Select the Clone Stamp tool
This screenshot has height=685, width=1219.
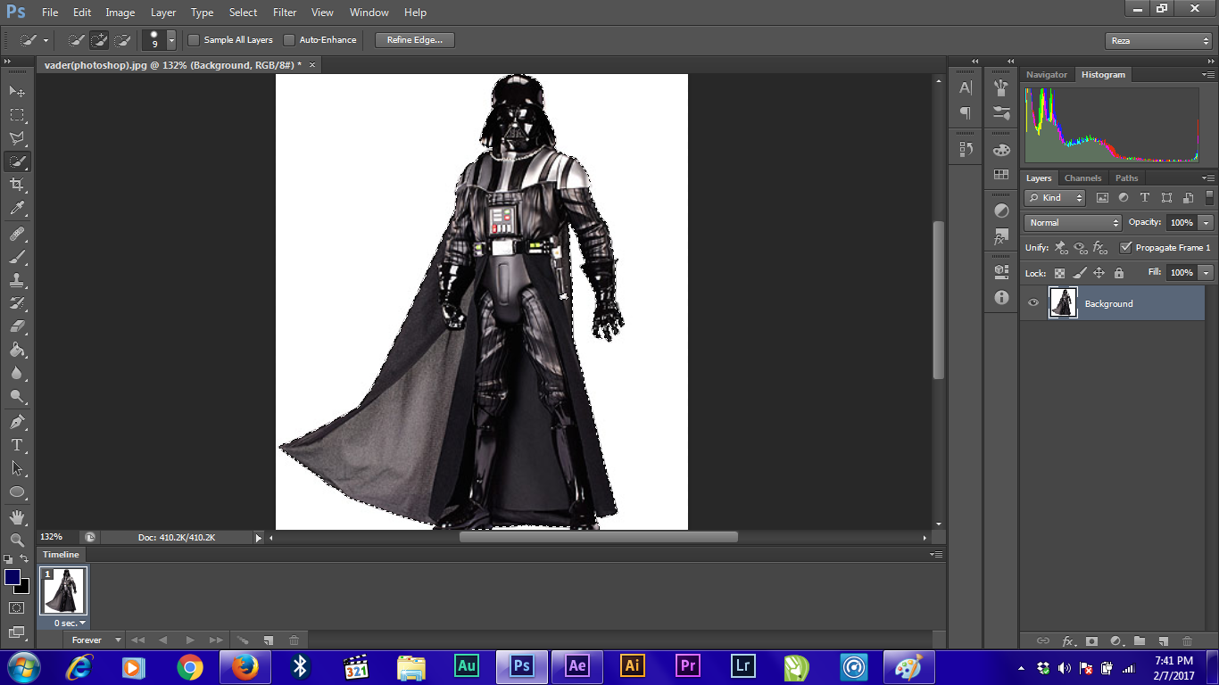[17, 280]
